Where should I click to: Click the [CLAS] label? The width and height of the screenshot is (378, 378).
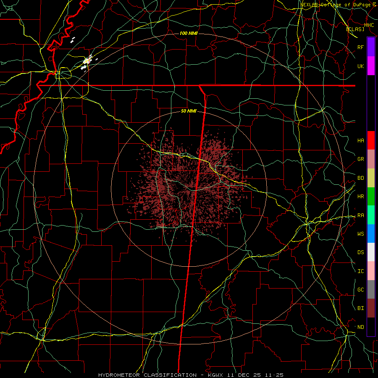[355, 29]
